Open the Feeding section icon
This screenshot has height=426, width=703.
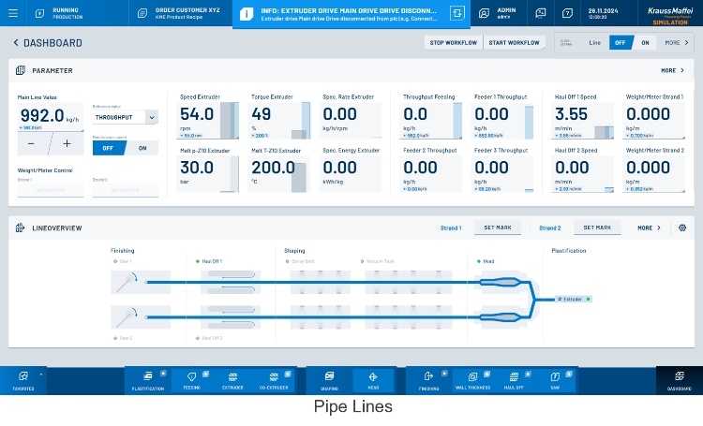coord(192,378)
